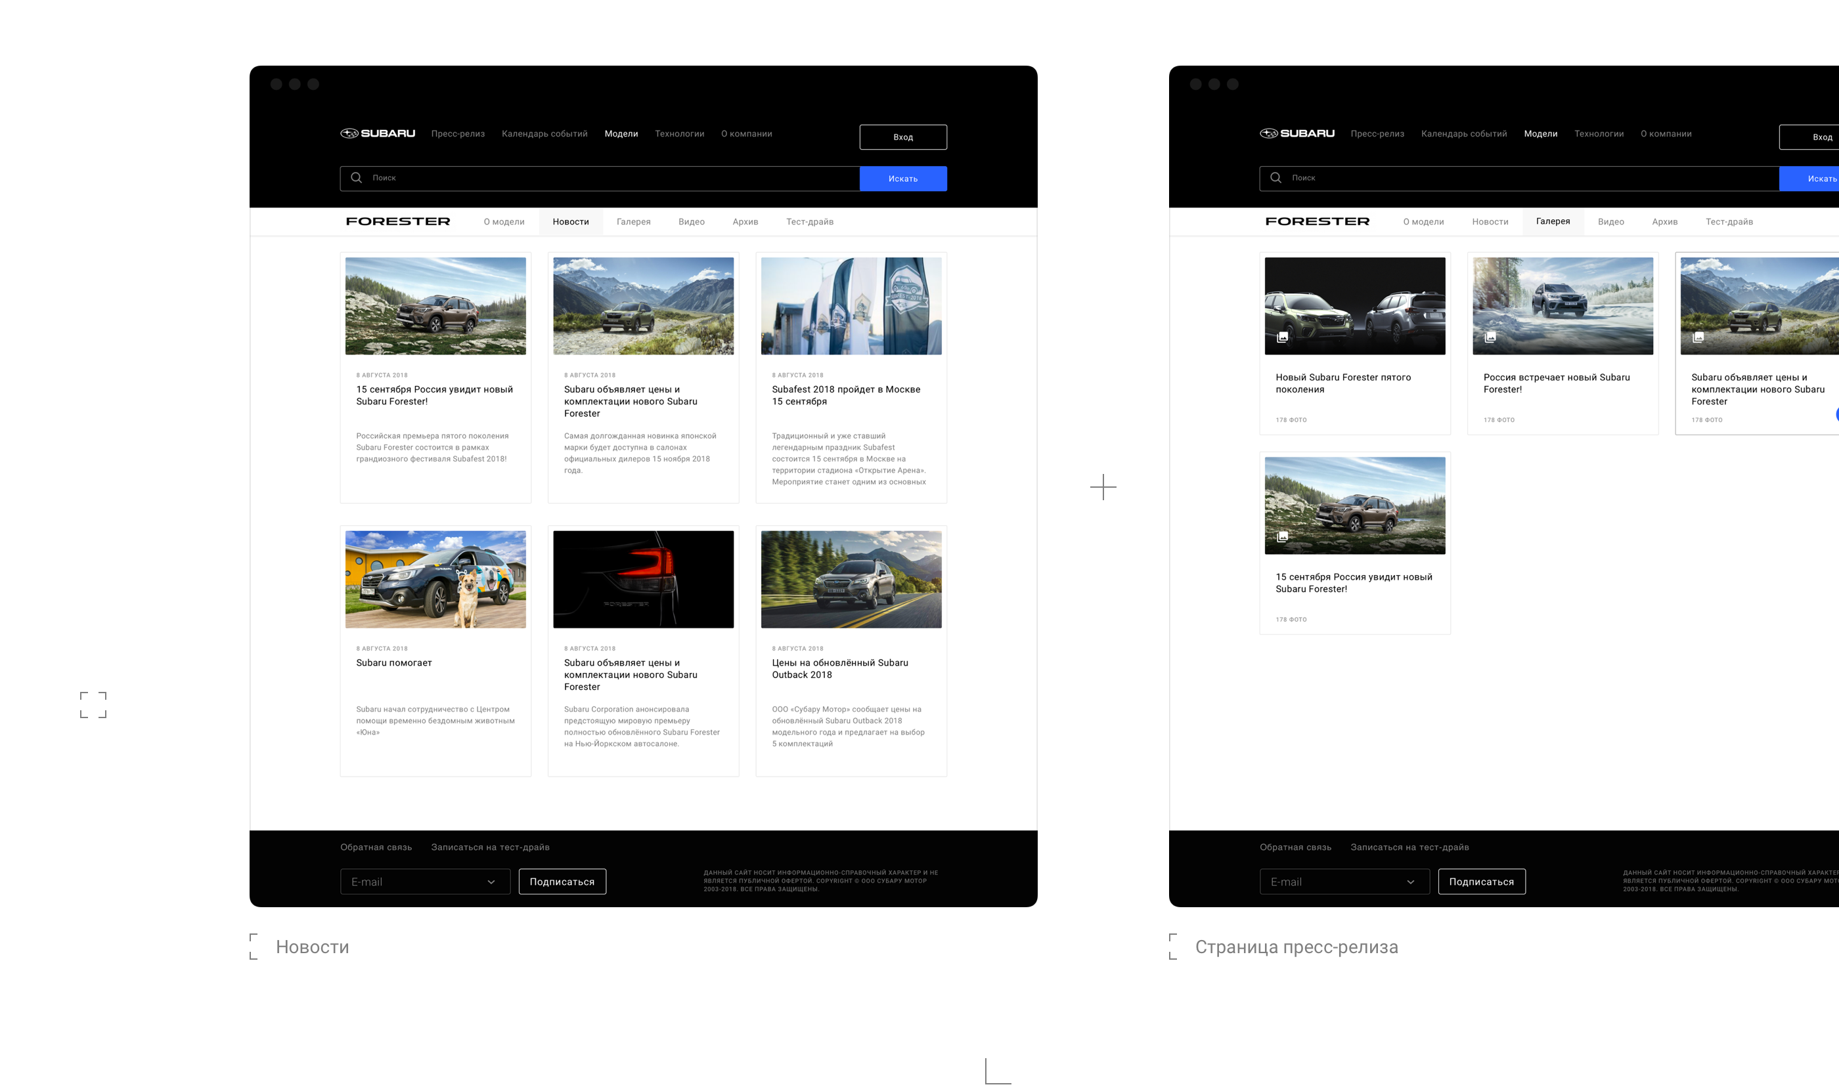Open the Архив tab in the Новости window
The image size is (1839, 1091).
745,222
